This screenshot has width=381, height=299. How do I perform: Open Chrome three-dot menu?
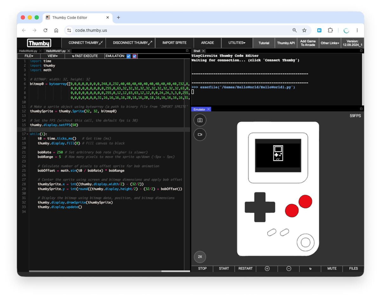(x=357, y=30)
